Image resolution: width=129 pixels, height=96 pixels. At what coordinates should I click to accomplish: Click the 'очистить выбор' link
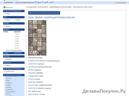120,3
